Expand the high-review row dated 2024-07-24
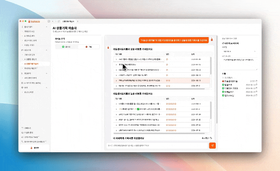280x171 pixels. [x=116, y=125]
